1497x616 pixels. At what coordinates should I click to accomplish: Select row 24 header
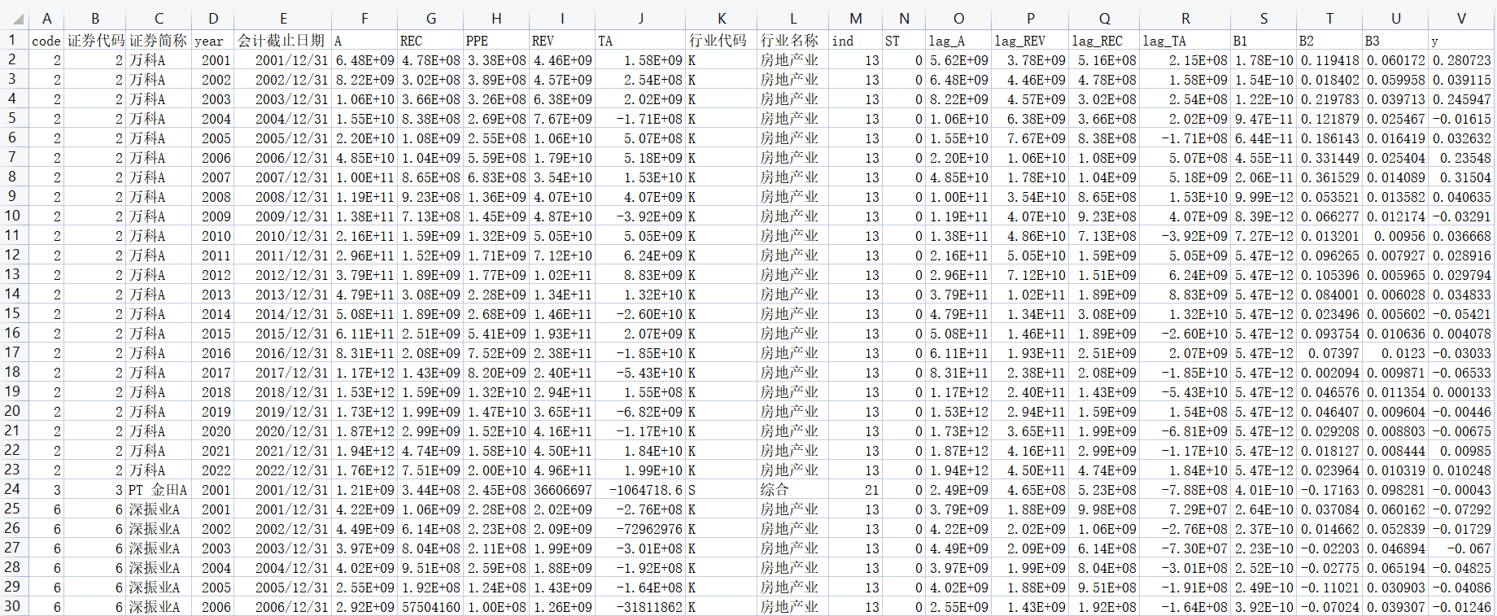[14, 489]
